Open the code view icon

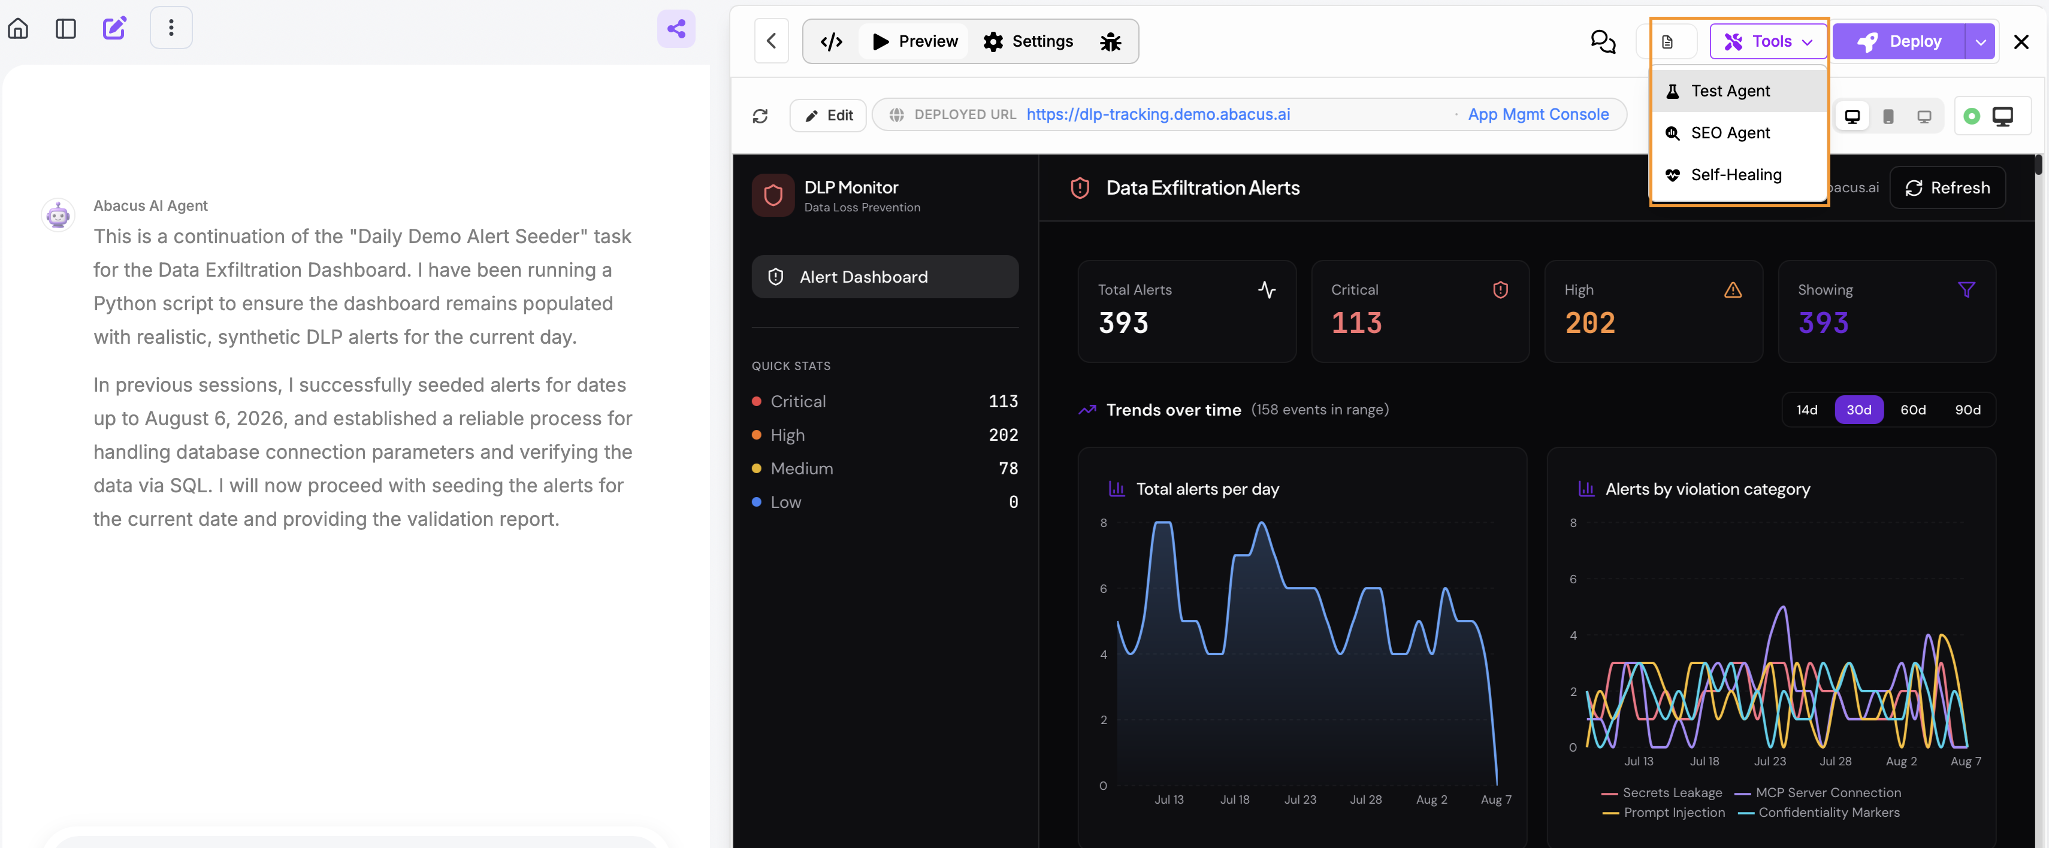831,41
